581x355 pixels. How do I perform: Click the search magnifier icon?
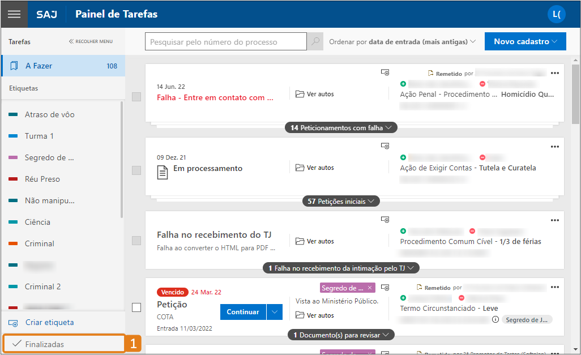coord(314,41)
